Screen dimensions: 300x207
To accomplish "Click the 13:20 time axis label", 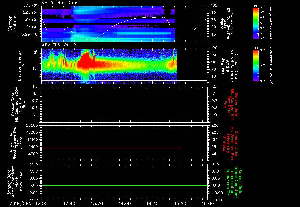I will click(x=97, y=203).
